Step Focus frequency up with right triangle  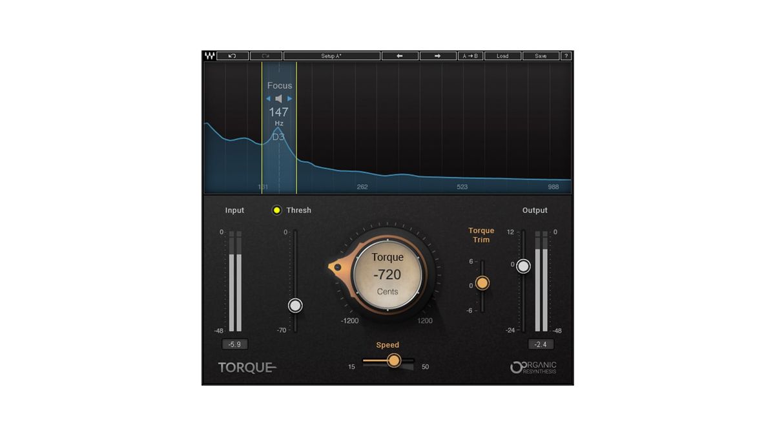point(290,99)
